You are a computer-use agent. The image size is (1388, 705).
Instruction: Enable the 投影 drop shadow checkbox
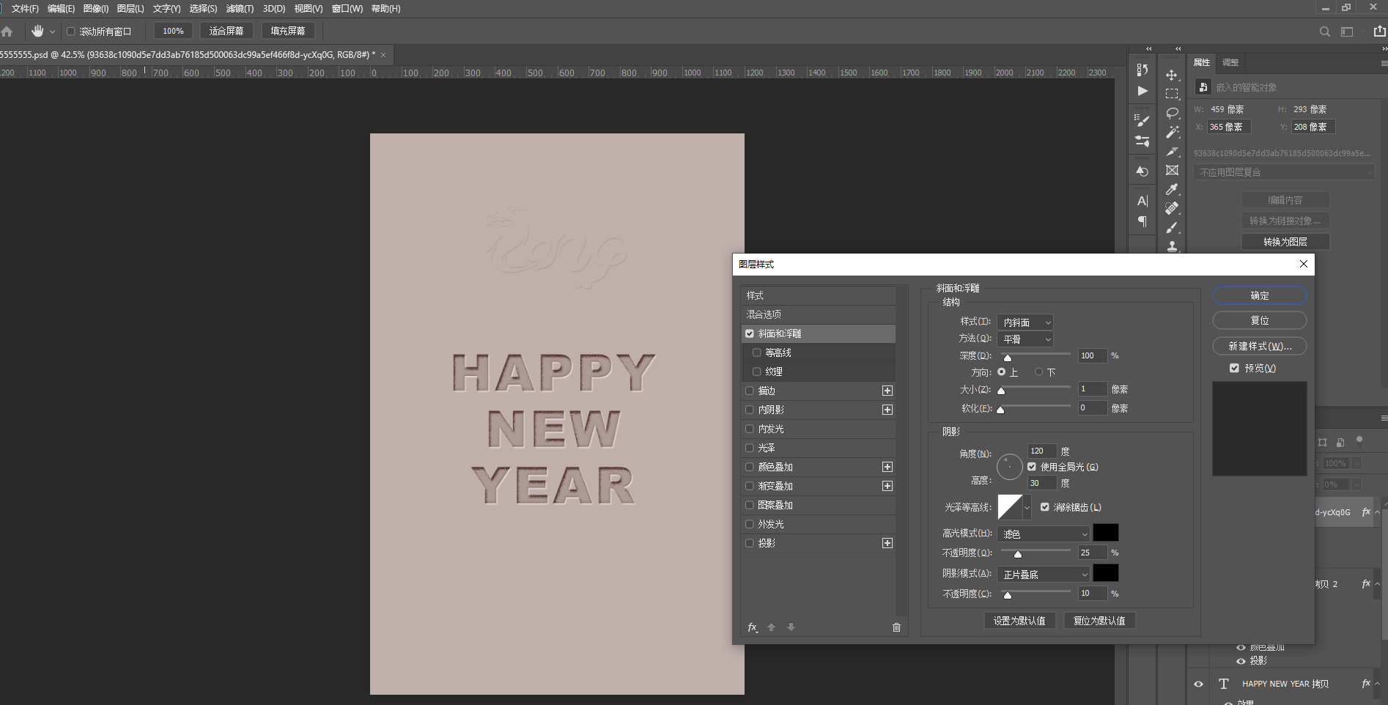tap(750, 543)
